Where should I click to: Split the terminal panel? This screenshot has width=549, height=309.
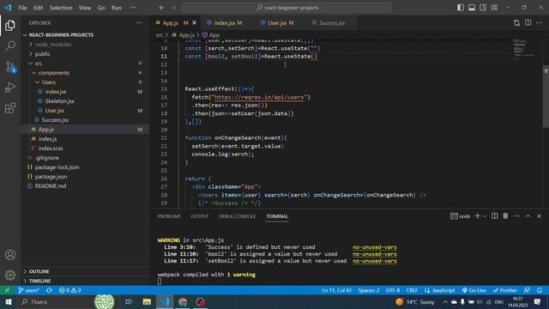(x=494, y=216)
